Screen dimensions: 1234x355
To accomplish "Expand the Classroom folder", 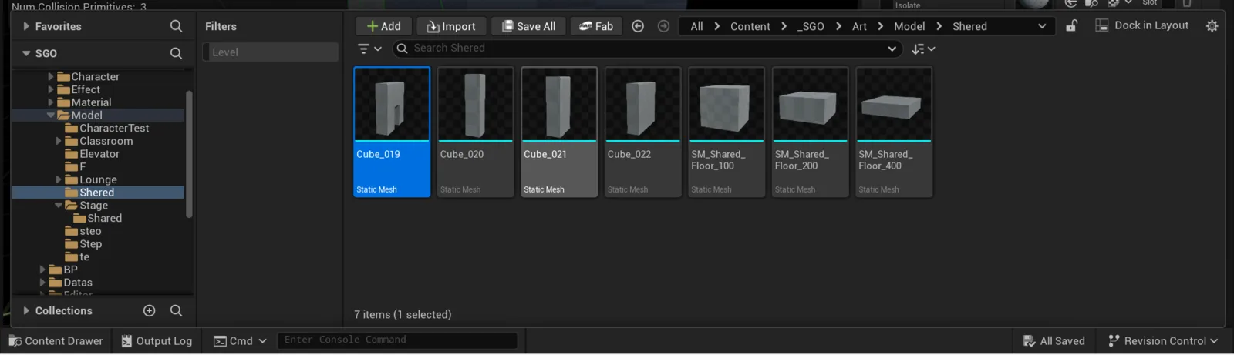I will (x=59, y=141).
